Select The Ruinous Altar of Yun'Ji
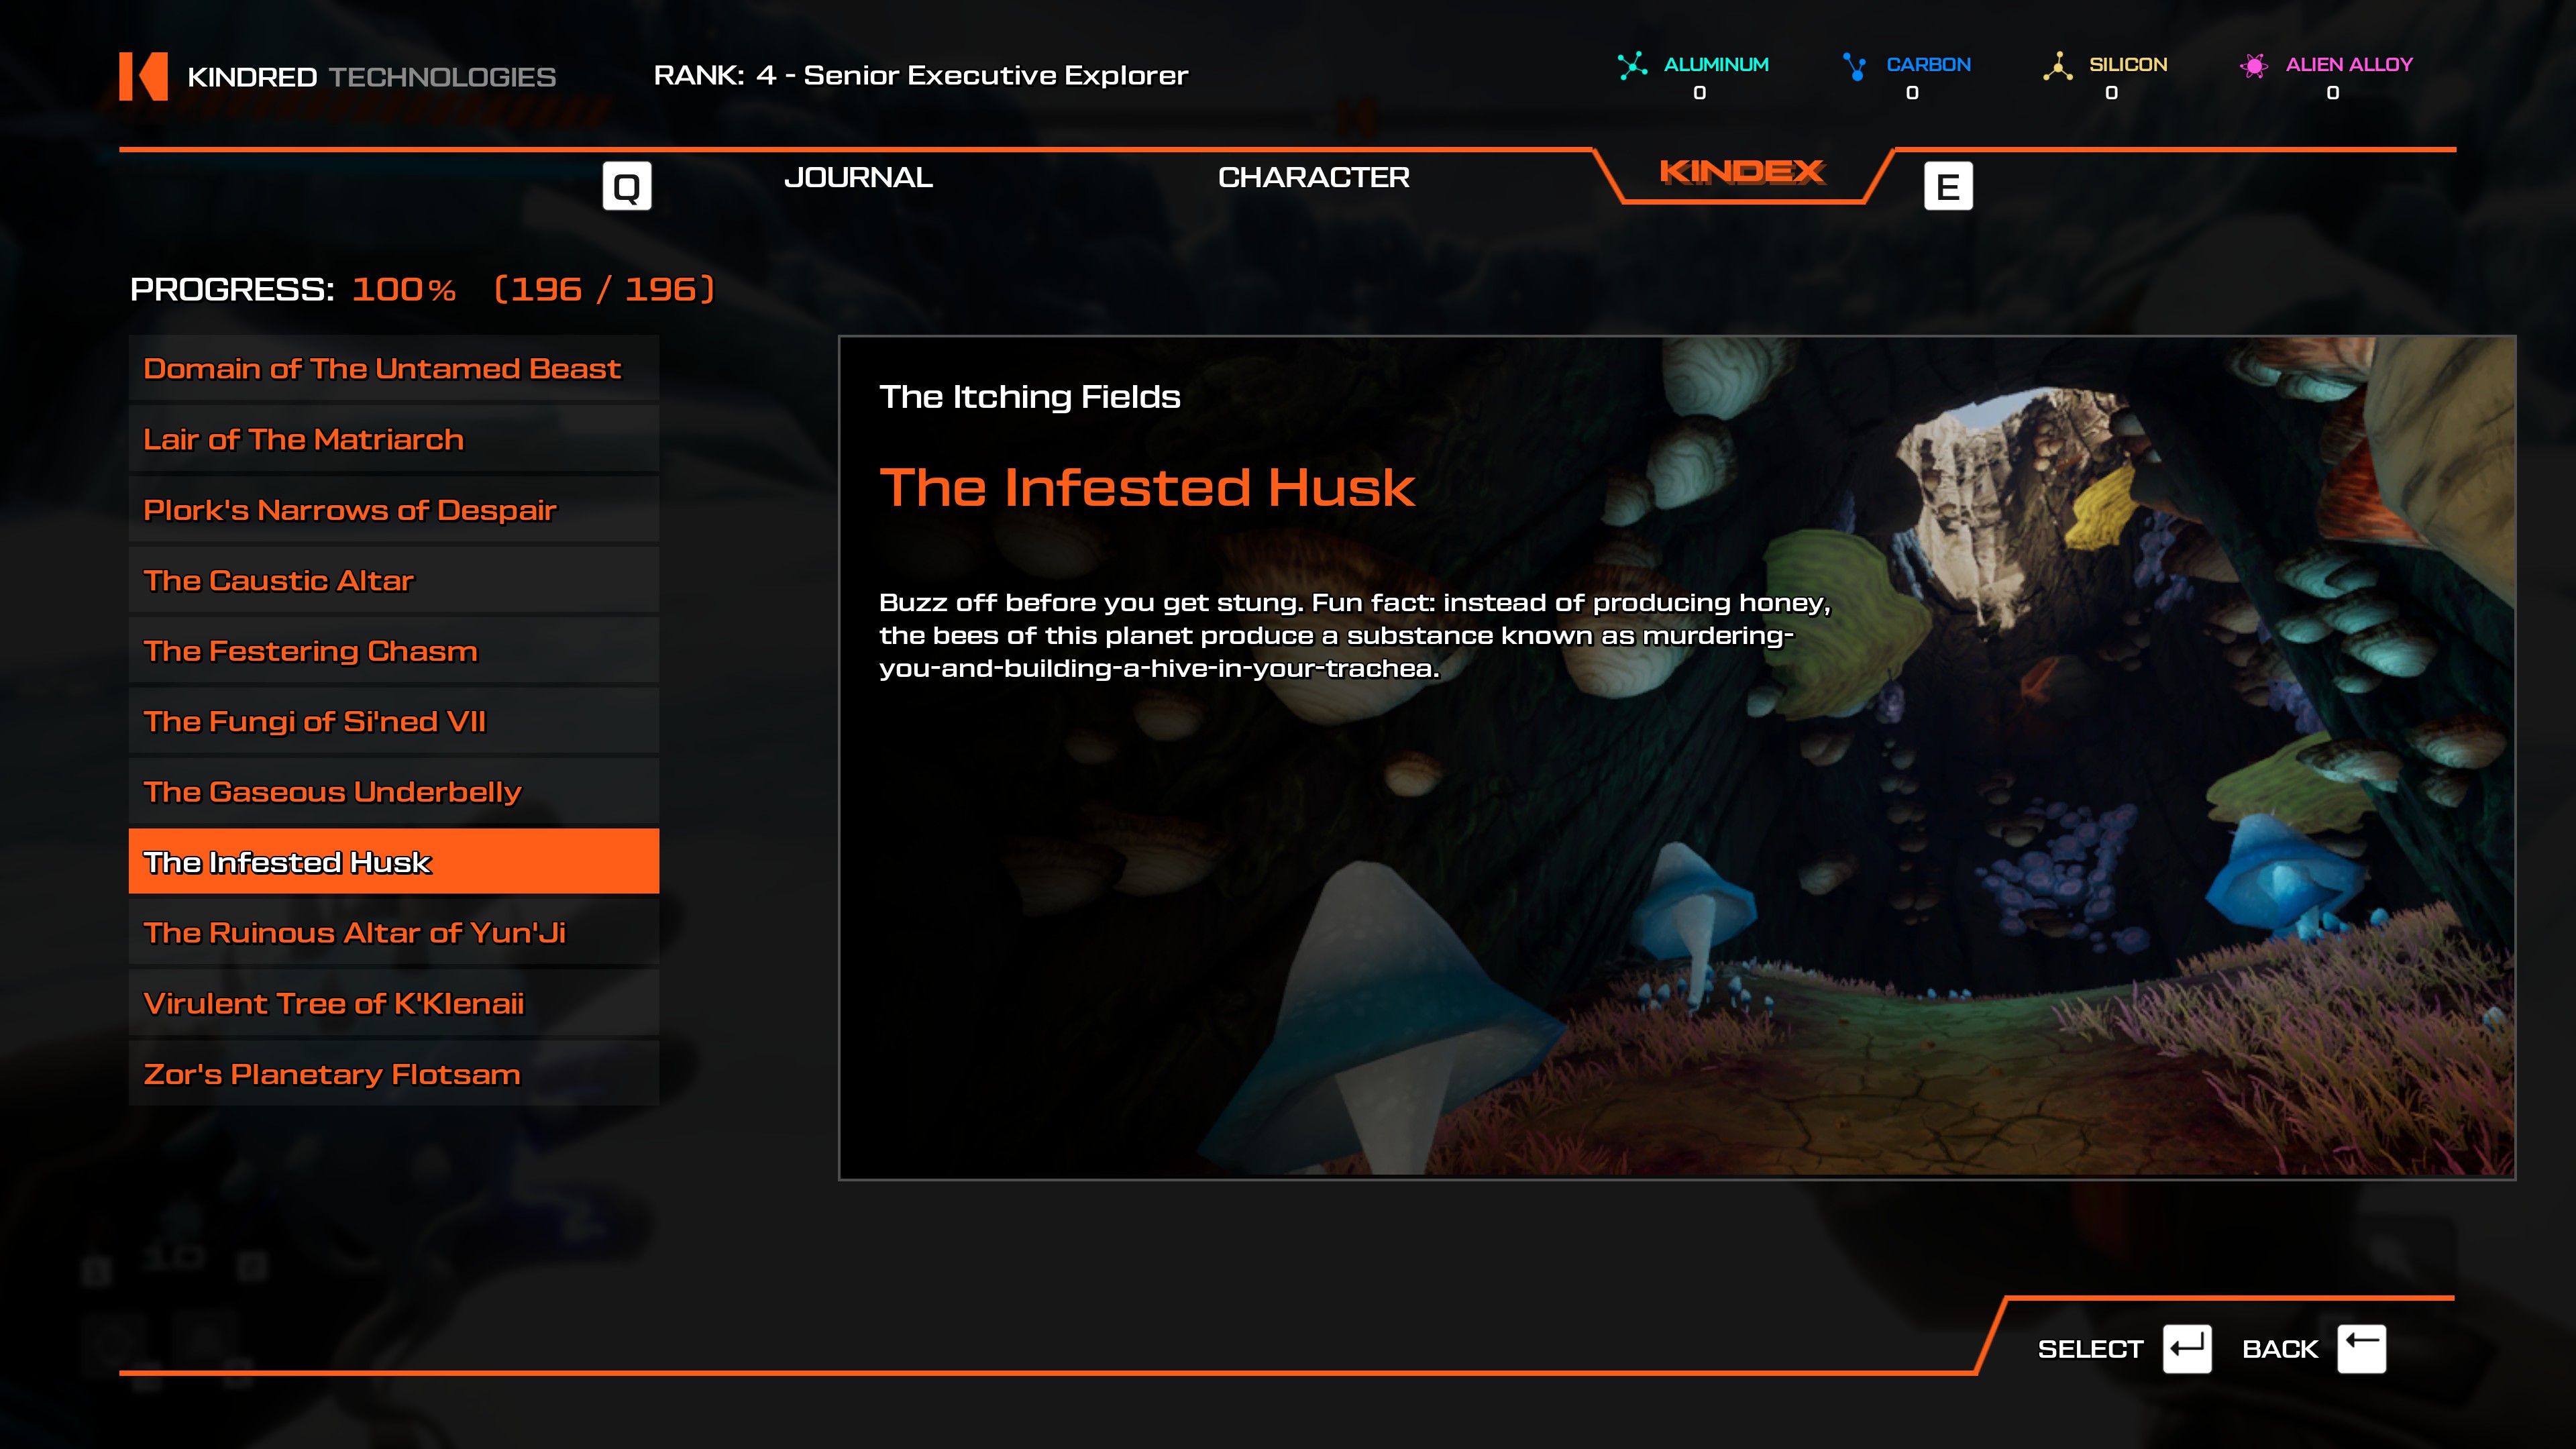Image resolution: width=2576 pixels, height=1449 pixels. pos(394,932)
